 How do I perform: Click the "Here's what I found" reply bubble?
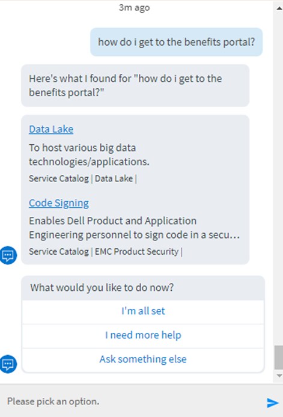click(135, 86)
